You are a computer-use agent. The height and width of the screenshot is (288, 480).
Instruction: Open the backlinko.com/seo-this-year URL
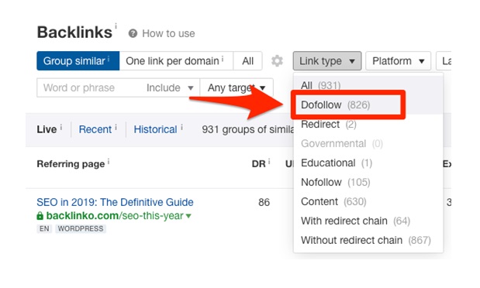[115, 216]
